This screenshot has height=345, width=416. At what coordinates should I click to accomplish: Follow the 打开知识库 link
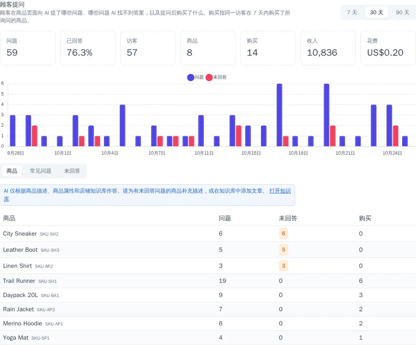tap(280, 191)
